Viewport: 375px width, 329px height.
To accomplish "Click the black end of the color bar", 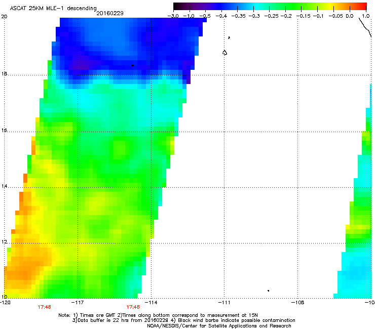I will [176, 7].
